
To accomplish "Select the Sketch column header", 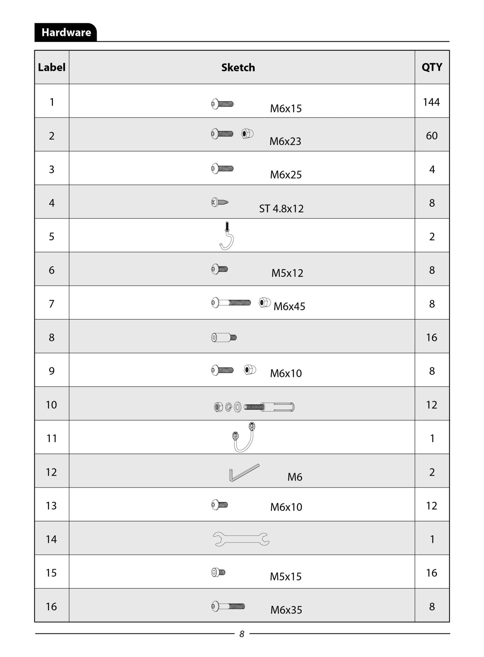I will pos(238,67).
